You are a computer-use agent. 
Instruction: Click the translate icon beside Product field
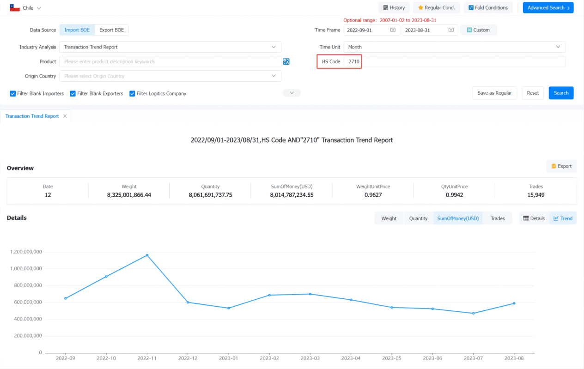tap(286, 61)
